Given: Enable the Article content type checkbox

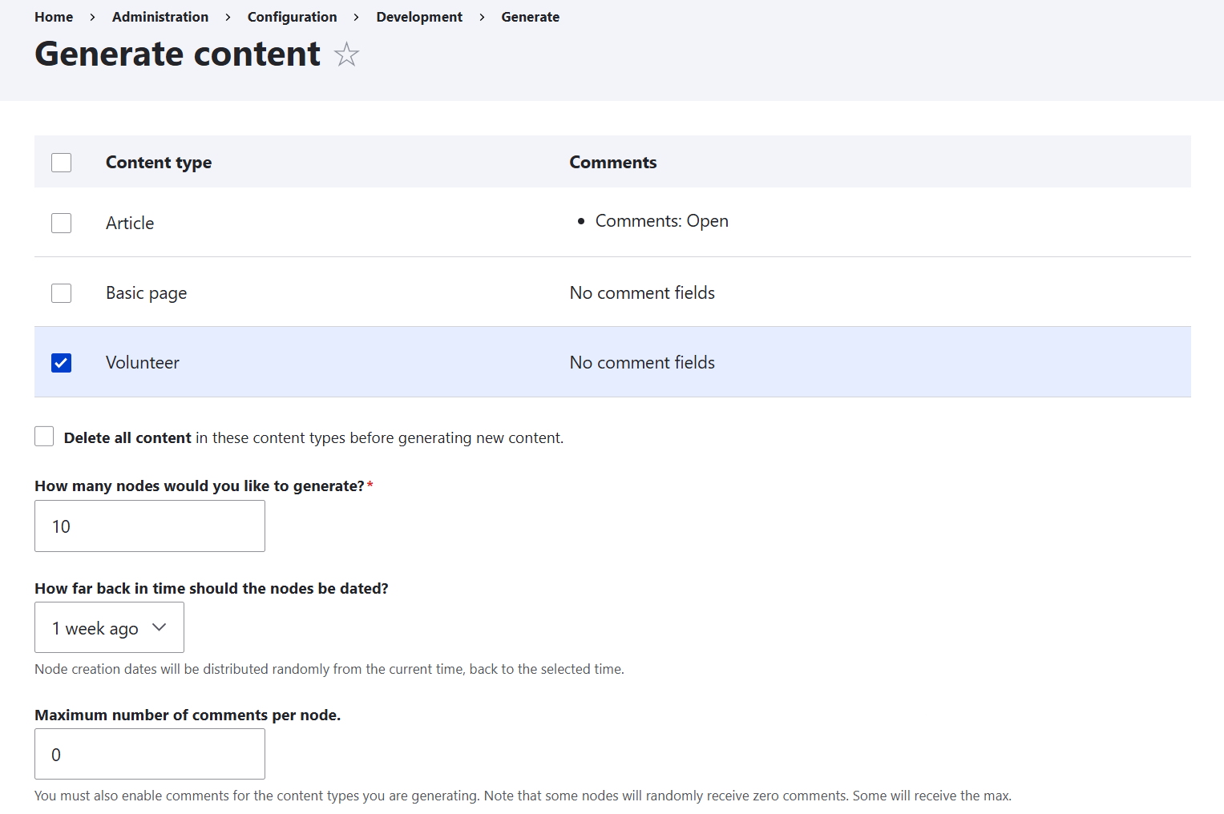Looking at the screenshot, I should pos(61,223).
